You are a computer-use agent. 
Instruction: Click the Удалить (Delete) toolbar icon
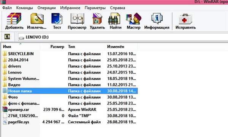point(97,19)
